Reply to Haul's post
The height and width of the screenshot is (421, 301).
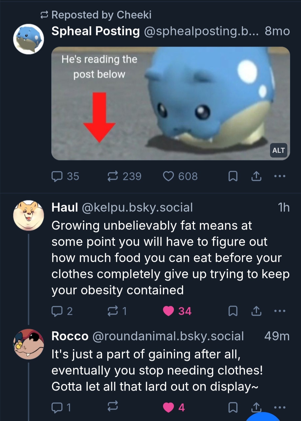click(57, 311)
